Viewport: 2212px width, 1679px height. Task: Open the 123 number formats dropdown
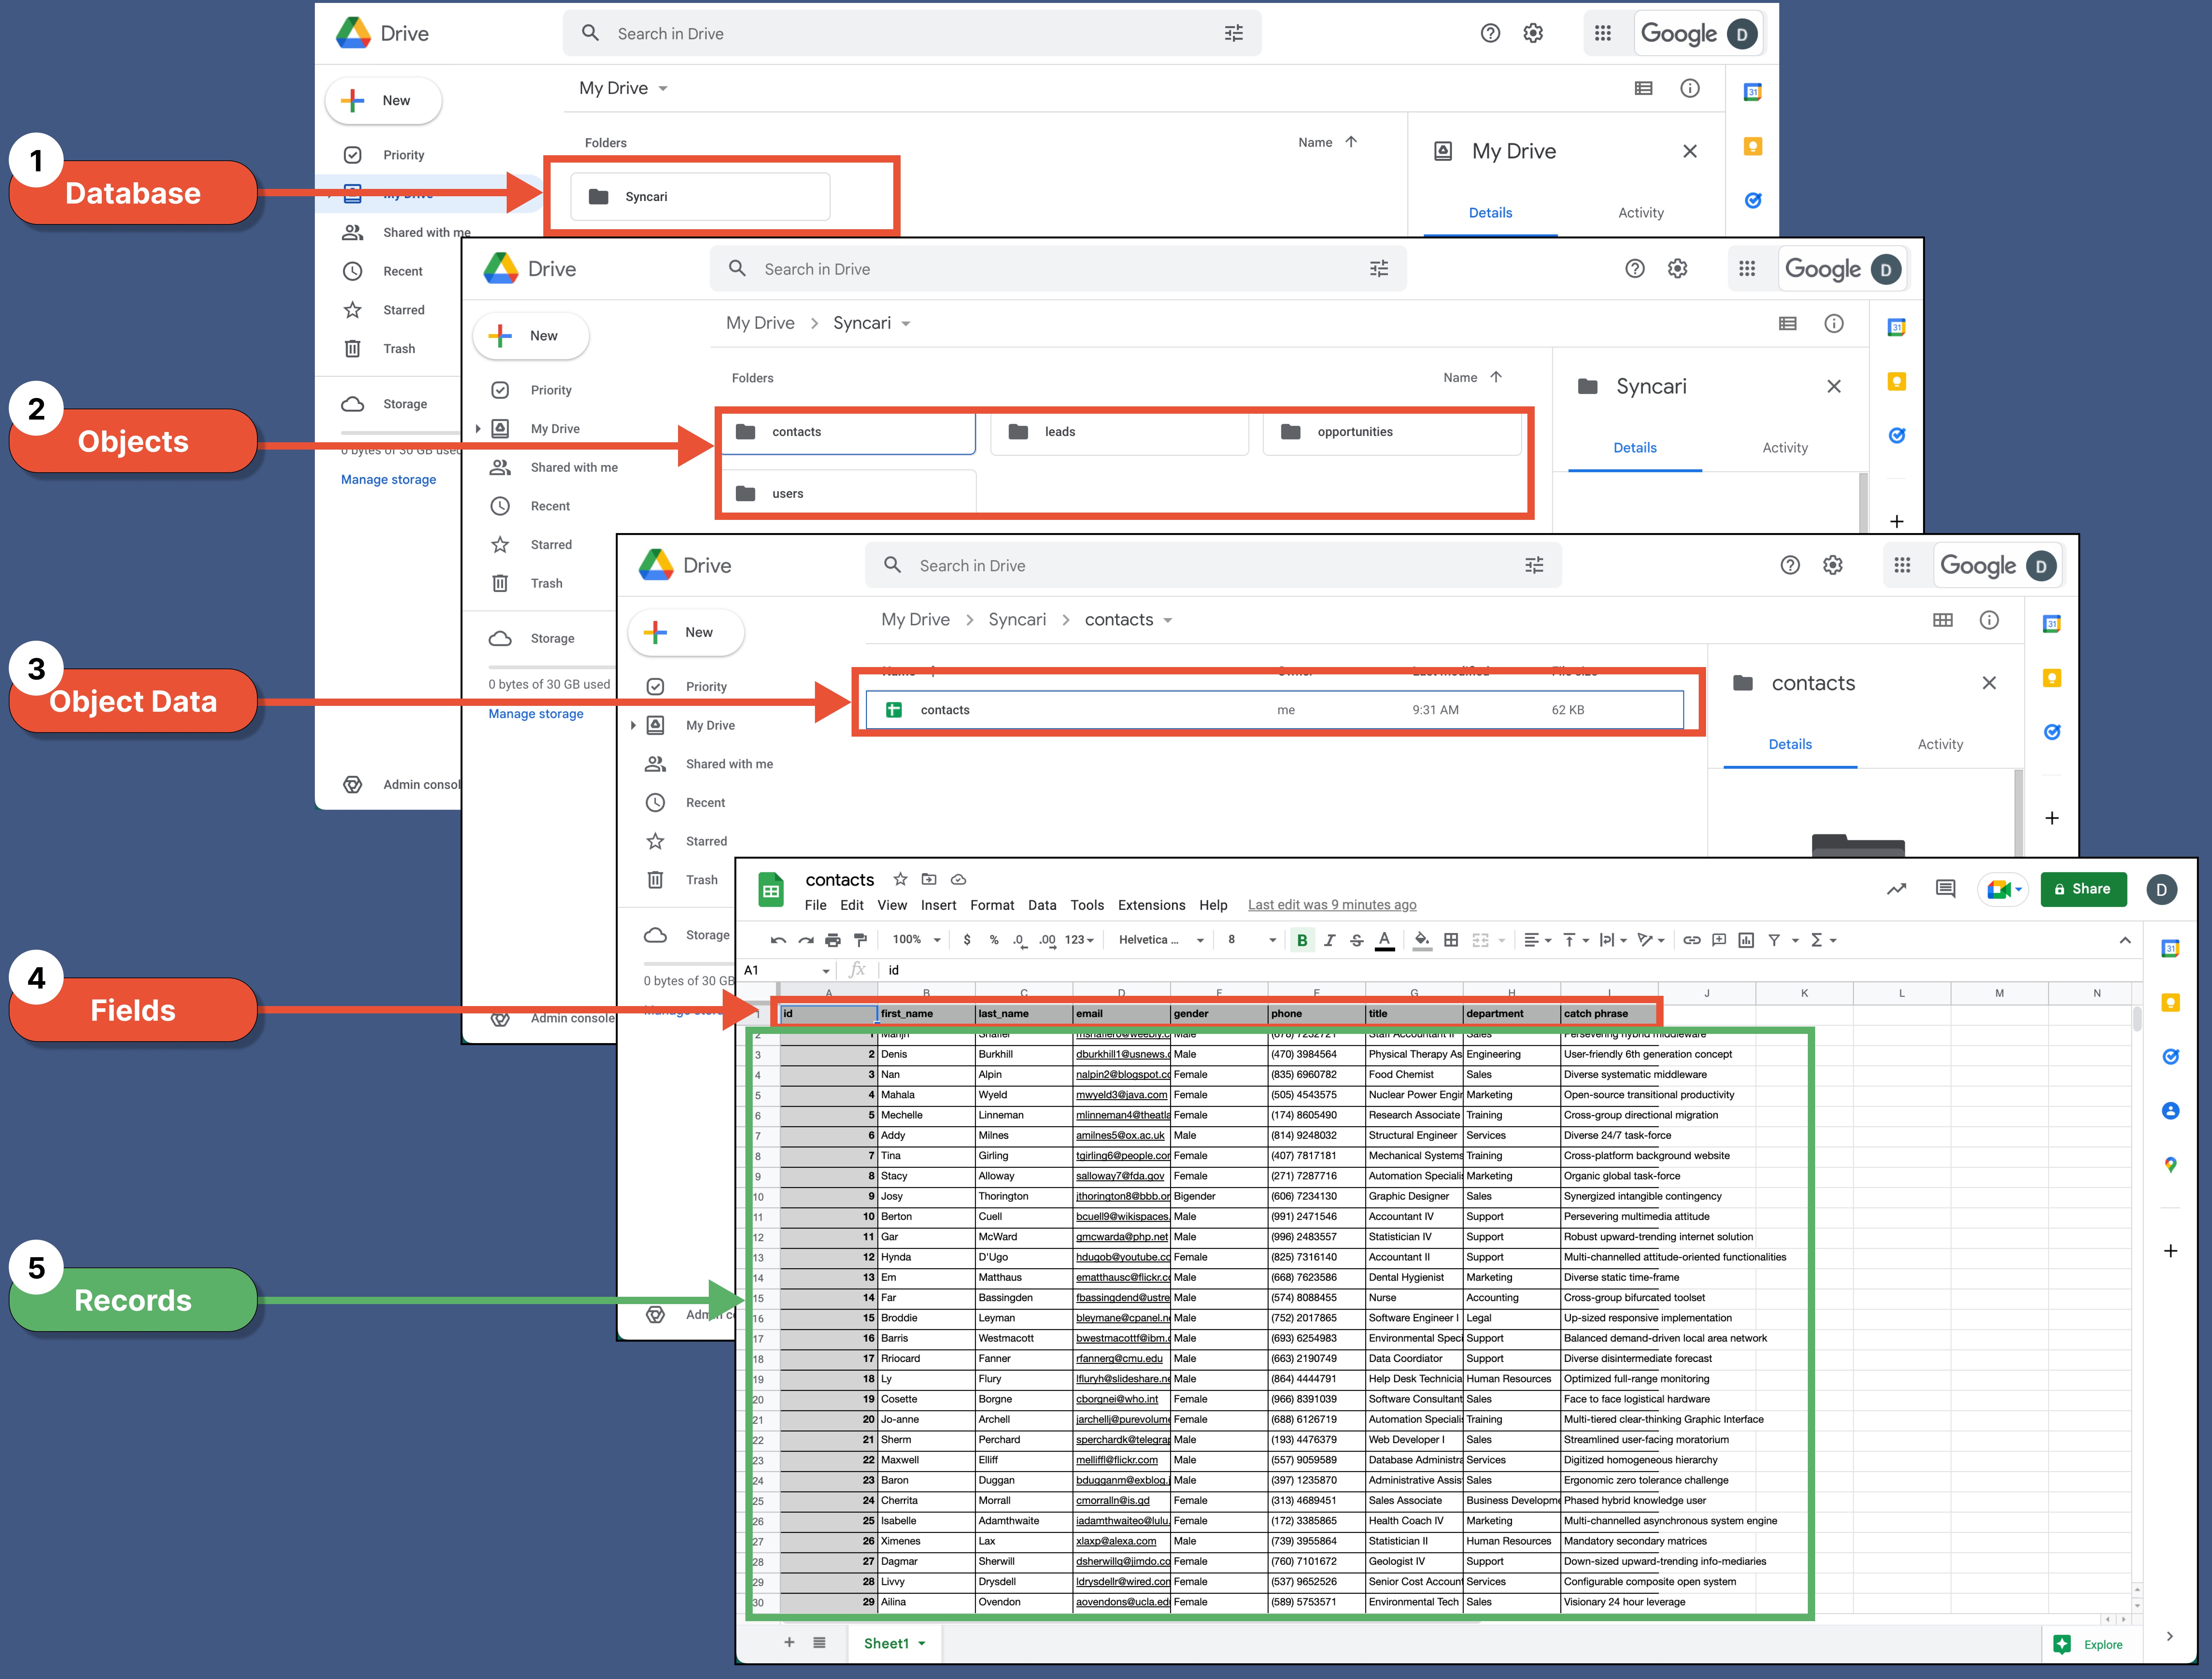click(x=1079, y=940)
